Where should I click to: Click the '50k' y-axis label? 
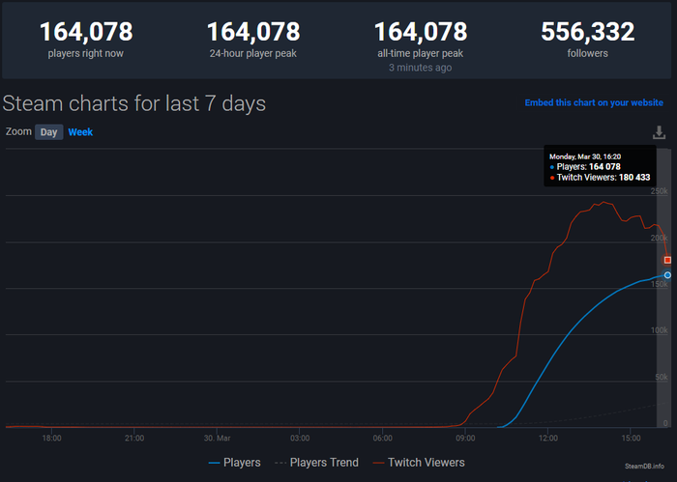coord(661,377)
